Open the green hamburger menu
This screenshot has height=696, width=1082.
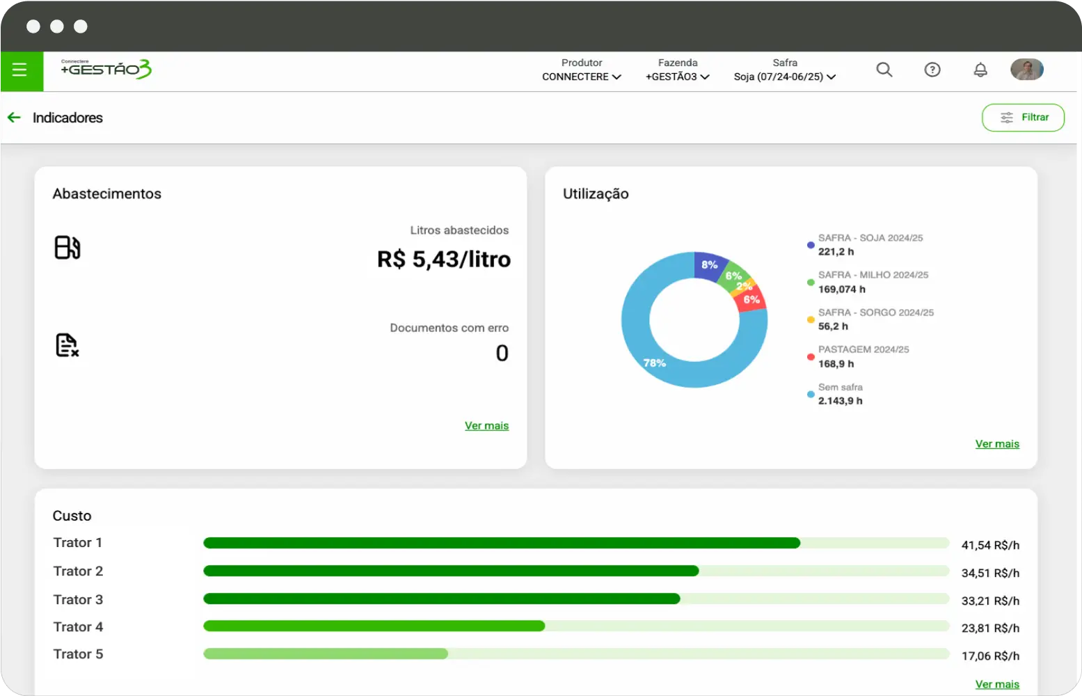(20, 70)
